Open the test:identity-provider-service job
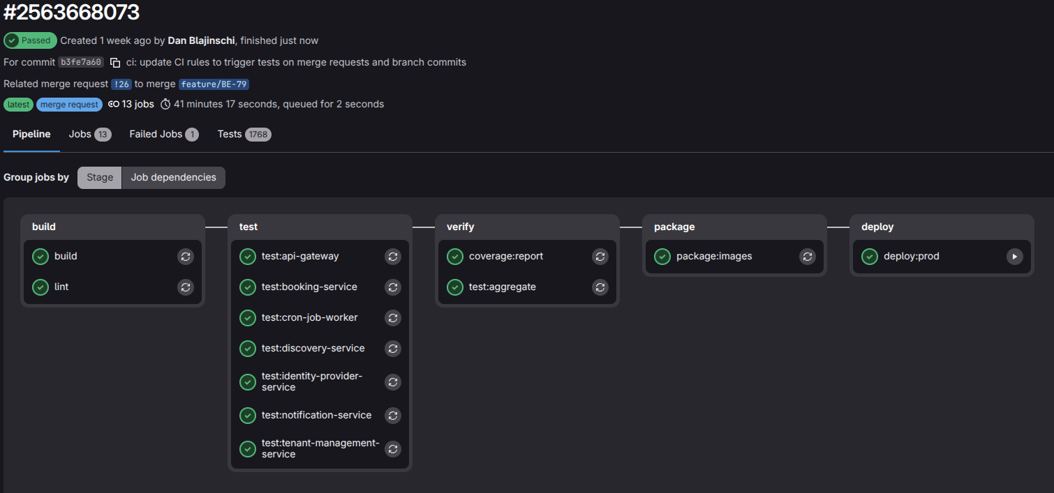Viewport: 1054px width, 493px height. (x=312, y=381)
